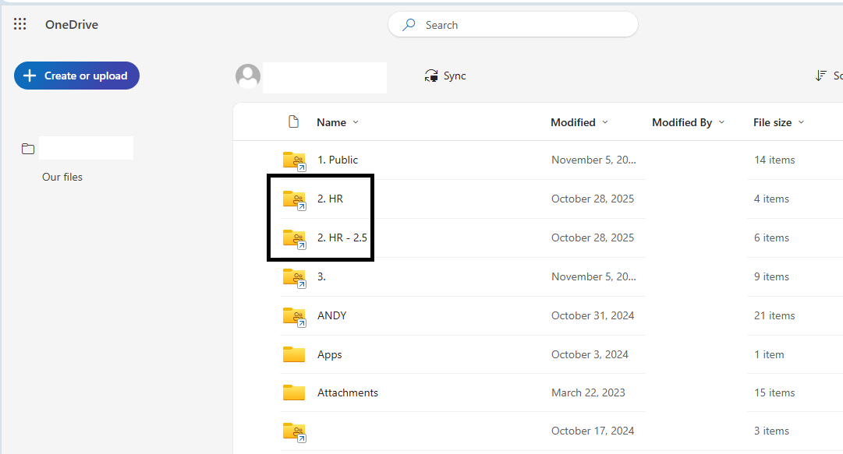The width and height of the screenshot is (843, 454).
Task: Click the 15 items size text
Action: (x=774, y=392)
